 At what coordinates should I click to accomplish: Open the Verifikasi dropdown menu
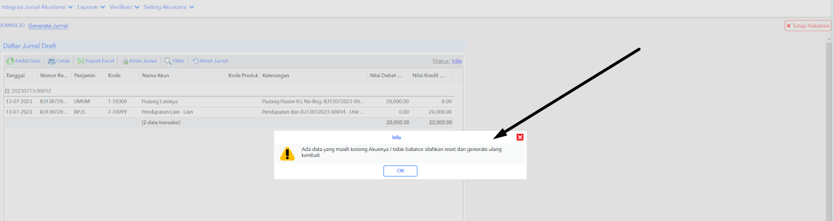[124, 7]
